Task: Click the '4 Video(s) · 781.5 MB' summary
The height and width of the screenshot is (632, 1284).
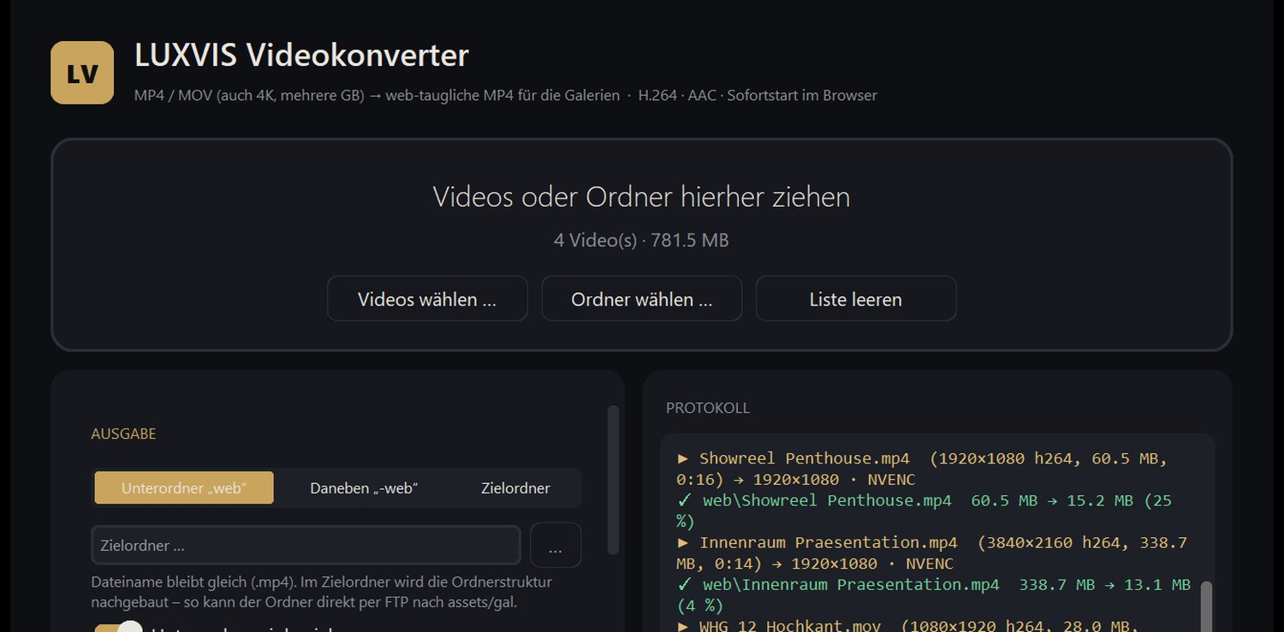Action: coord(642,240)
